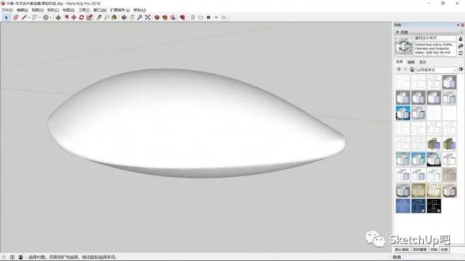465x261 pixels.
Task: Choose the Orbit tool
Action: 124,18
